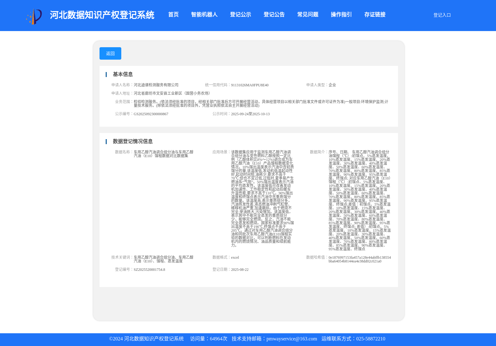Screen dimensions: 496x346
Task: Click footer visit count 64964次
Action: [x=219, y=339]
